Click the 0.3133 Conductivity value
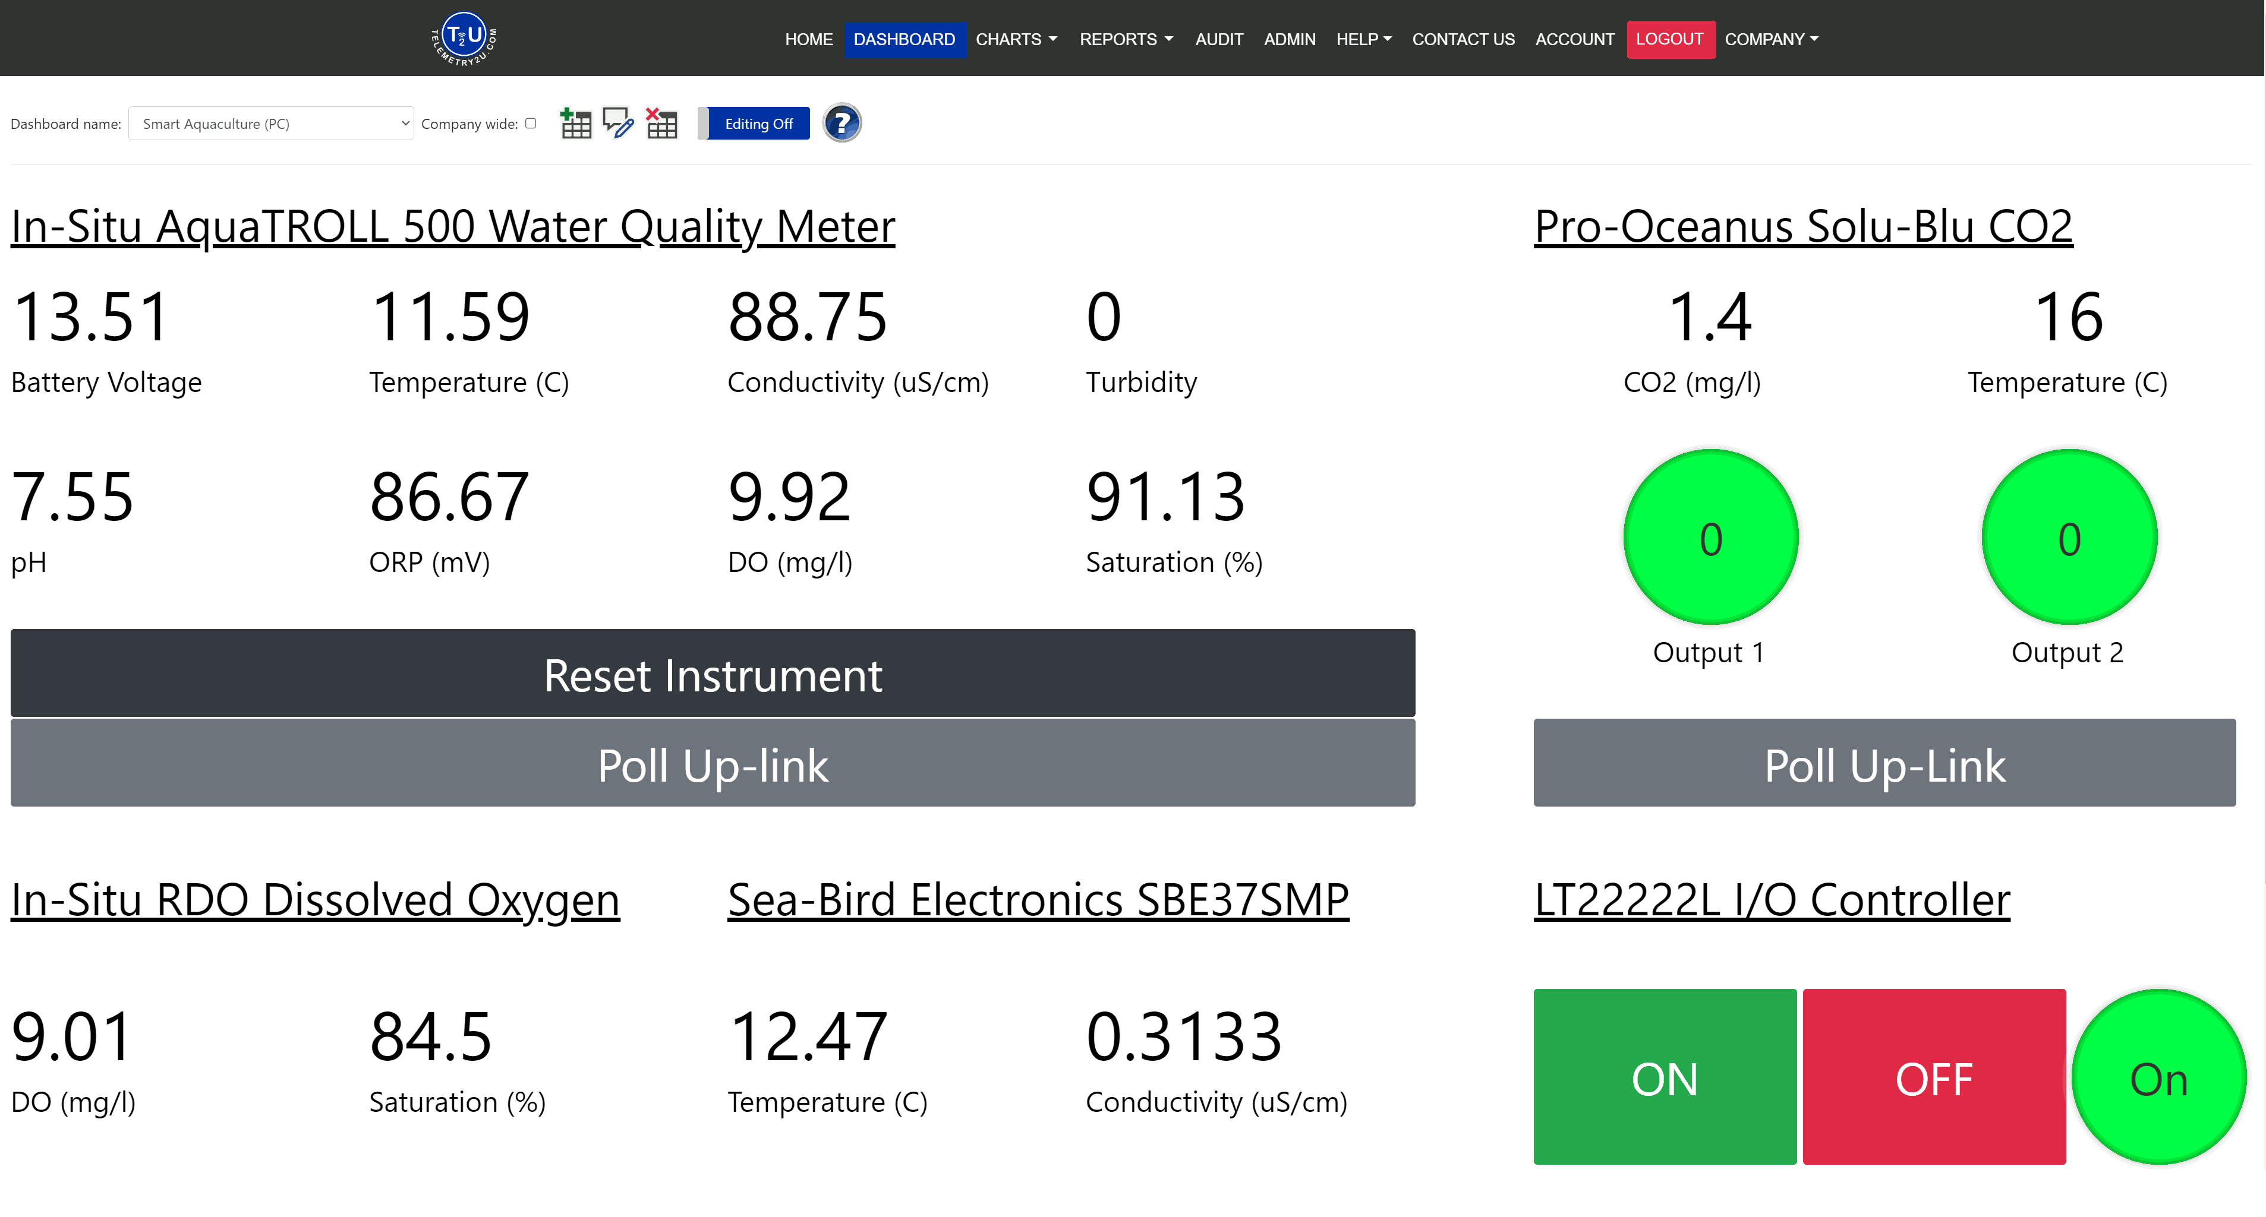Screen dimensions: 2266x1217 click(x=1184, y=1036)
